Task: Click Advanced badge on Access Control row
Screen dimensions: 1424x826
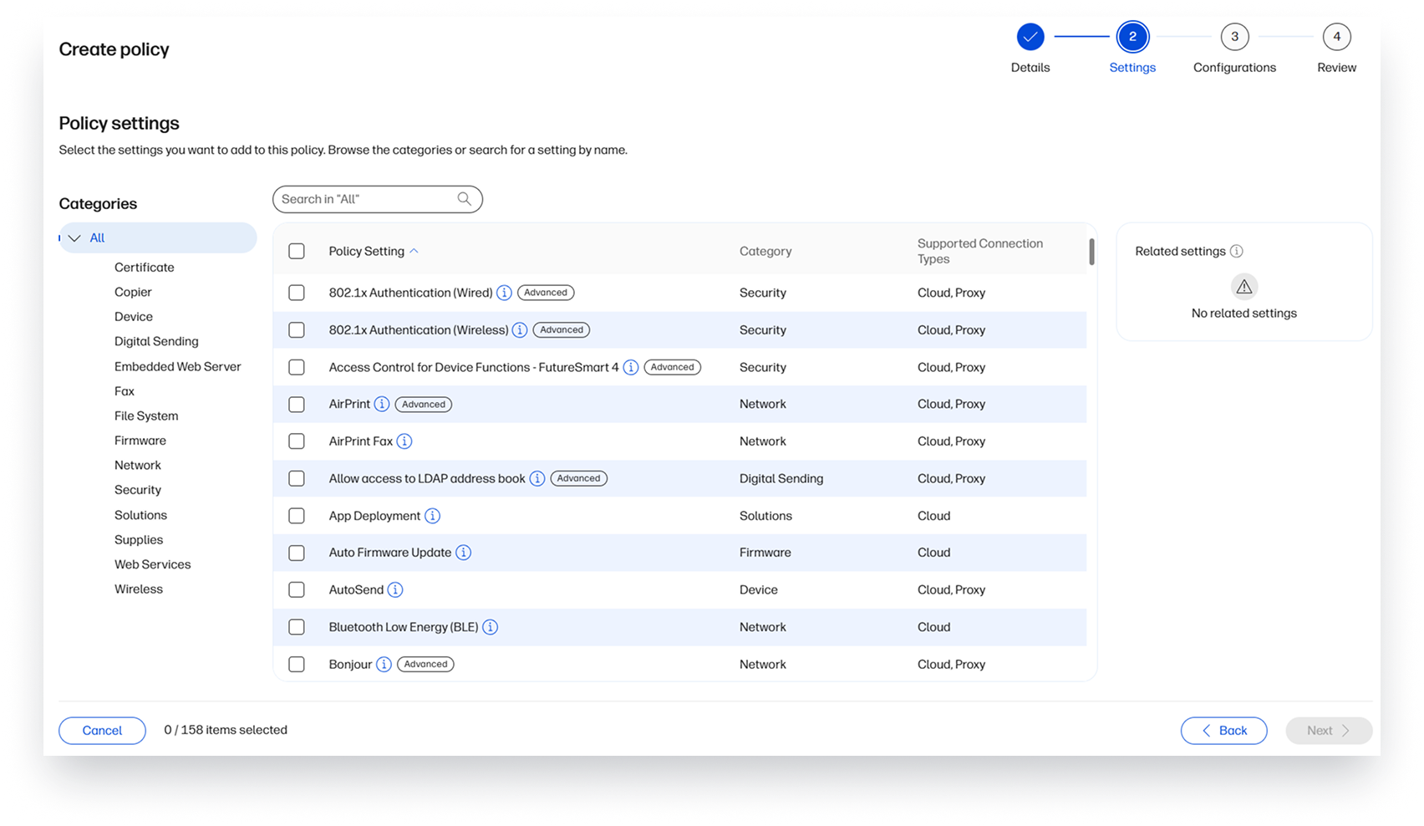Action: 673,367
